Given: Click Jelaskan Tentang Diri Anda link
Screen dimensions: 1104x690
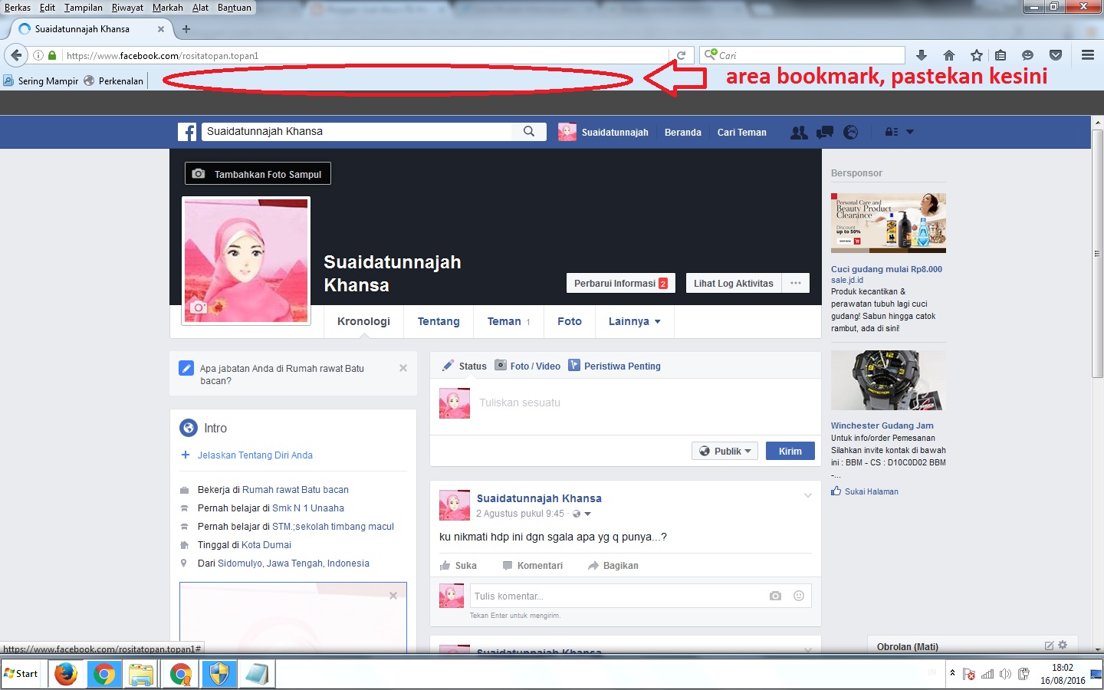Looking at the screenshot, I should (255, 455).
